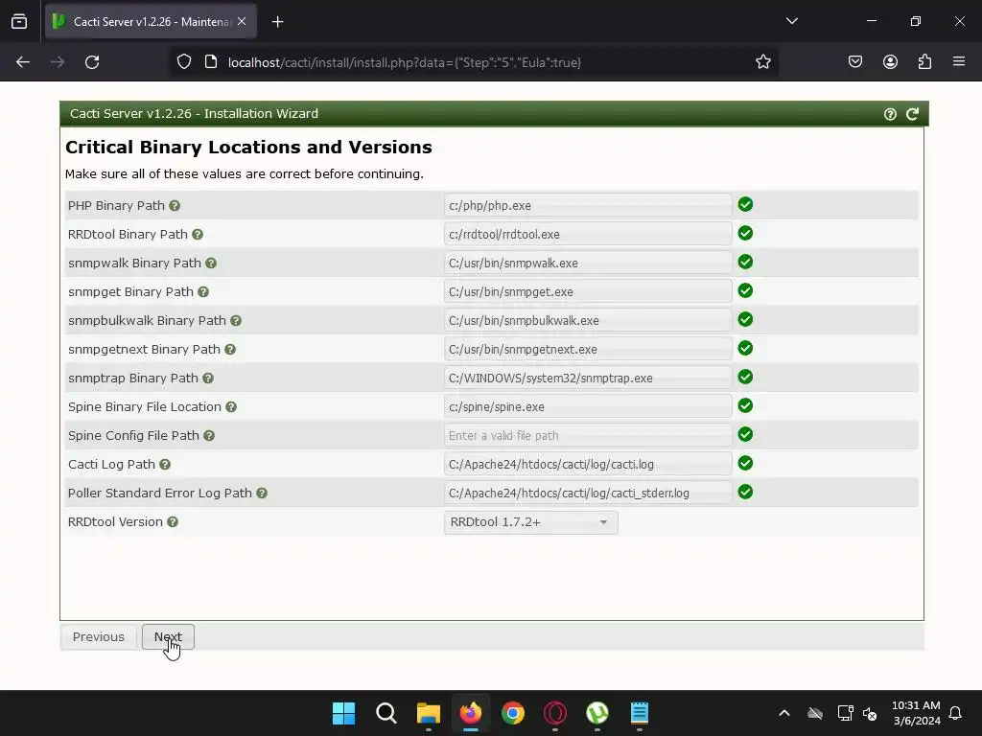Show help for snmpgetnext Binary Path

coord(230,350)
